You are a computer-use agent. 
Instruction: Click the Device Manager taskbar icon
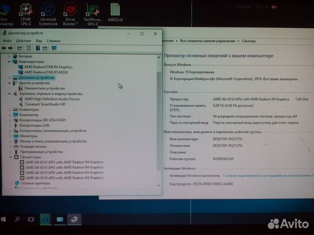click(x=74, y=219)
